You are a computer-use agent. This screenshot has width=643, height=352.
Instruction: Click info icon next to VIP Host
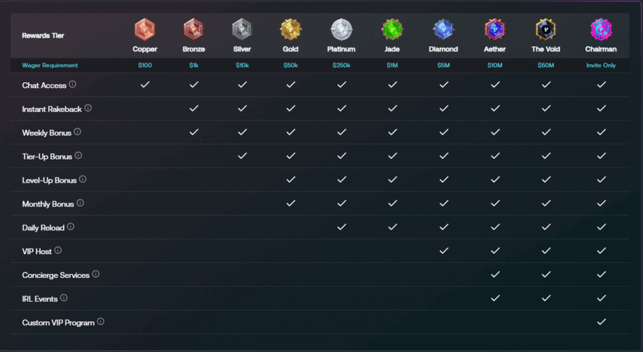tap(58, 250)
